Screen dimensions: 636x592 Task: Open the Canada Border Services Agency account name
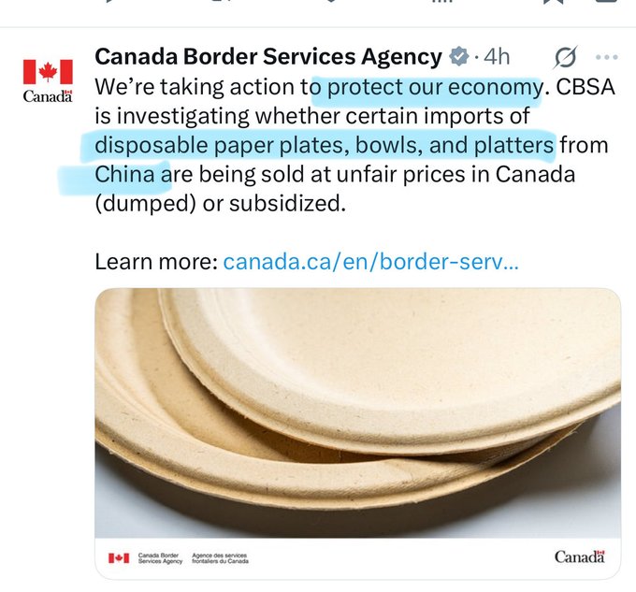pos(267,57)
